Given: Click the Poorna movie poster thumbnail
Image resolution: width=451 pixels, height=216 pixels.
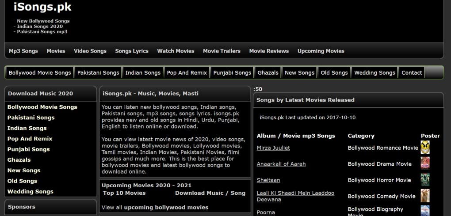Looking at the screenshot, I should [425, 211].
